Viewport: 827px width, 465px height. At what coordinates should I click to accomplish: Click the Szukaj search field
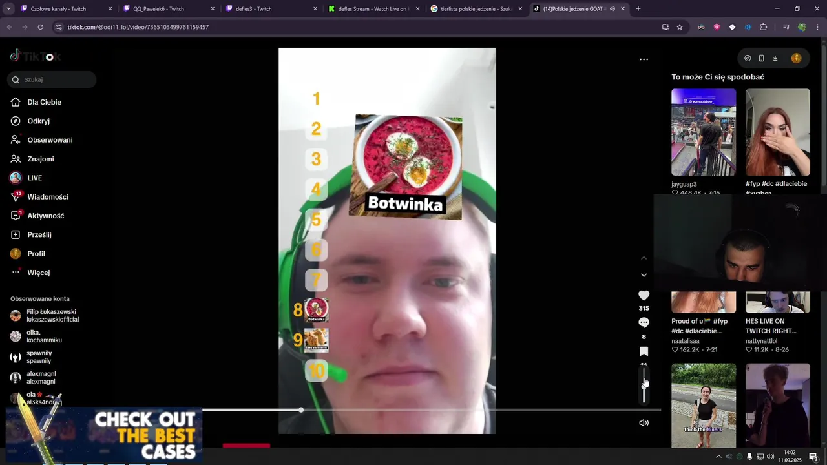[x=52, y=79]
